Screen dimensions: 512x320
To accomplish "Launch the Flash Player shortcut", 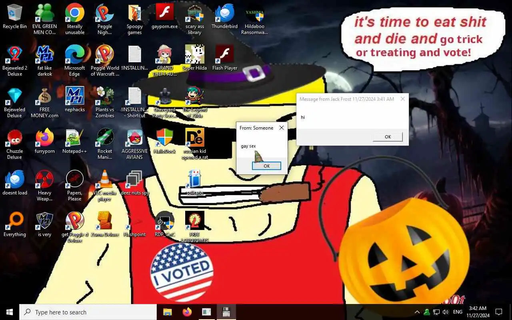I will tap(224, 58).
